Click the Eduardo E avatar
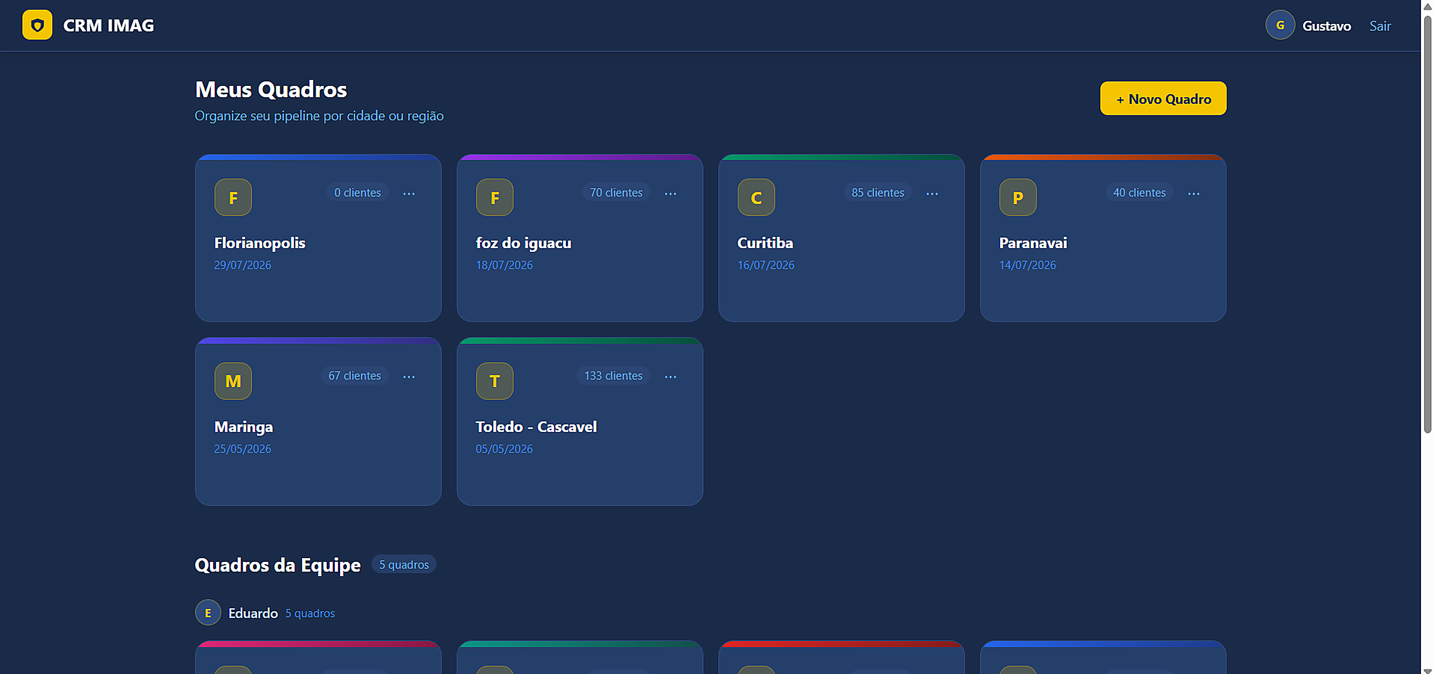This screenshot has width=1433, height=674. [x=208, y=612]
